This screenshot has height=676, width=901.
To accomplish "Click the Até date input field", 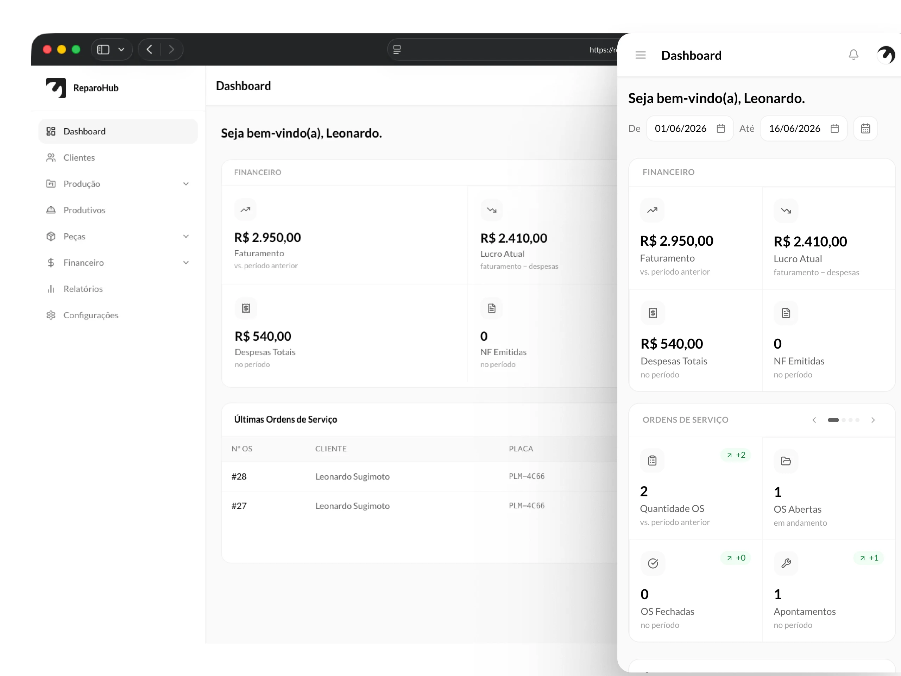I will point(804,129).
